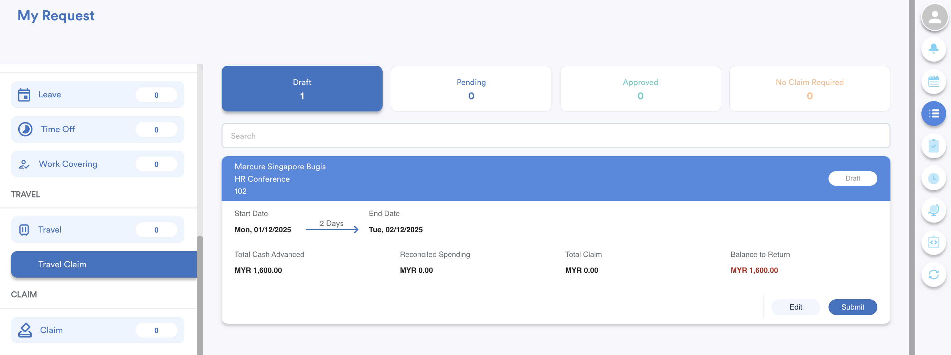
Task: Open the code clipboard icon
Action: click(934, 243)
